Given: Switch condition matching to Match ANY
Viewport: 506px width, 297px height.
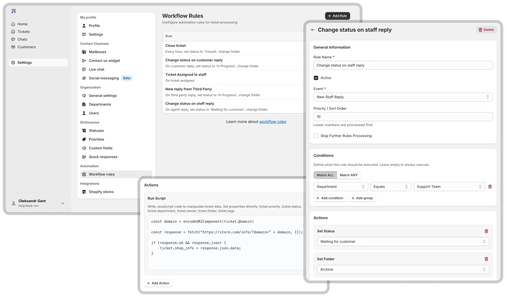Looking at the screenshot, I should tap(349, 175).
